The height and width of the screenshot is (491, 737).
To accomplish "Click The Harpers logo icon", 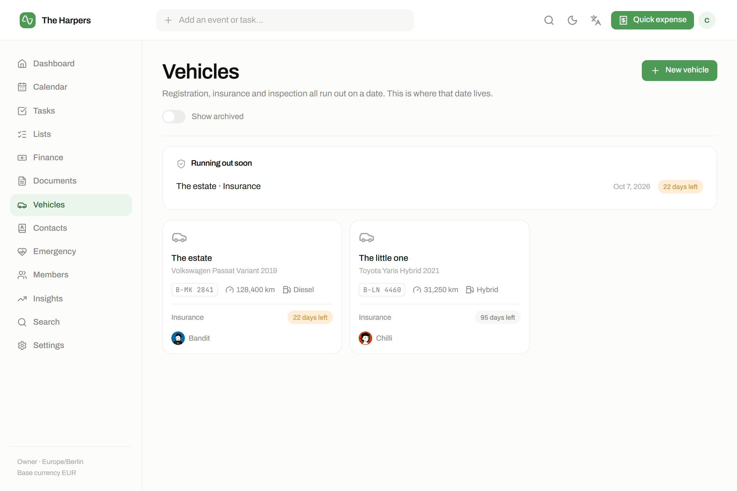I will point(28,20).
